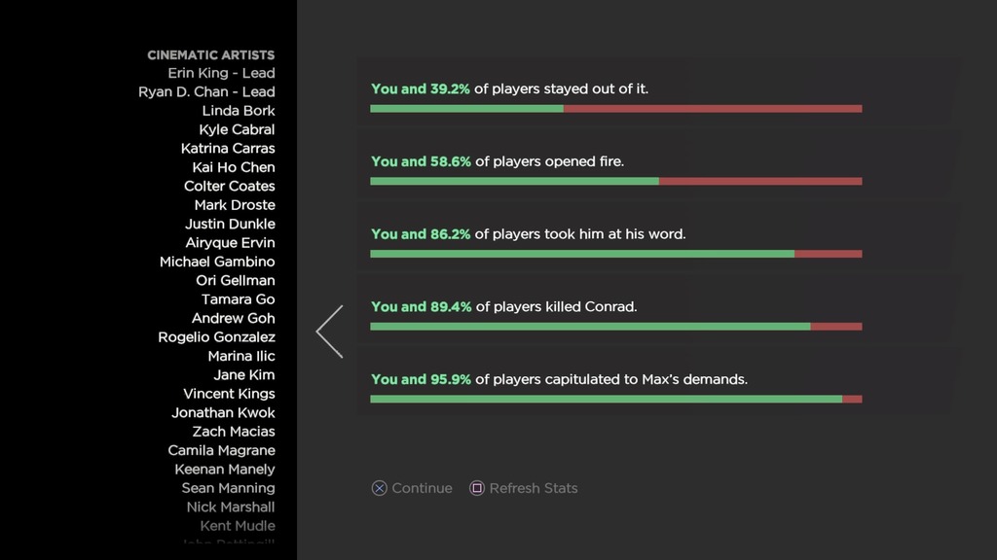Select the 58.6% opened fire stat text
The width and height of the screenshot is (997, 560).
pyautogui.click(x=498, y=161)
